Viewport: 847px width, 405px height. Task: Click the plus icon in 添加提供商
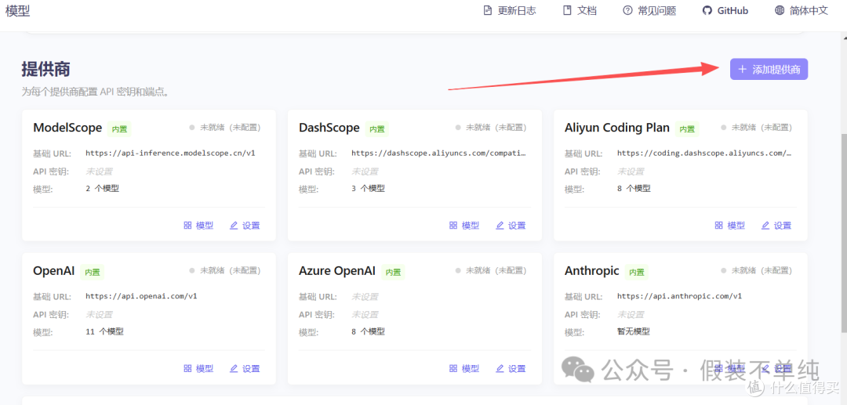coord(742,69)
